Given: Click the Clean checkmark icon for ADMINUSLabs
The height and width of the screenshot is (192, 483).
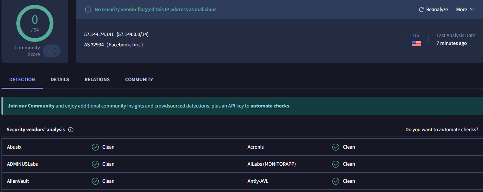Looking at the screenshot, I should (95, 164).
